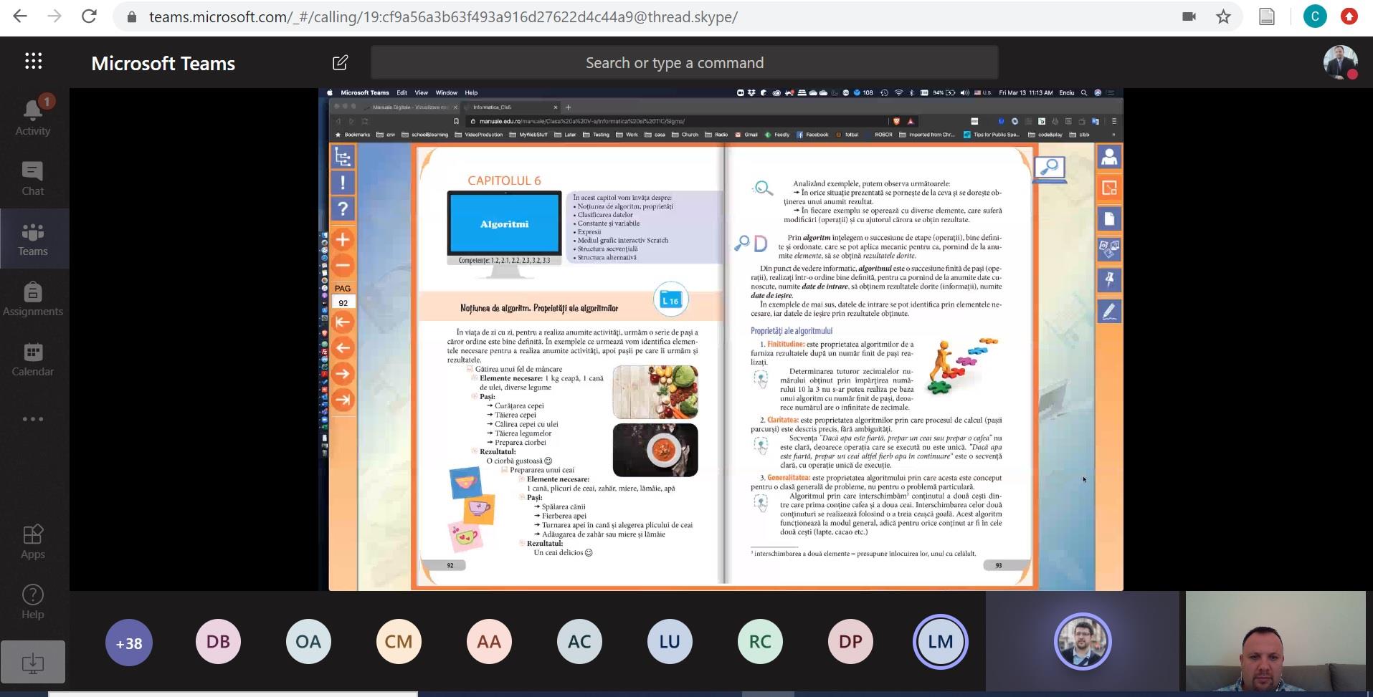Zoom out with the orange minus button
This screenshot has width=1373, height=697.
pos(343,265)
